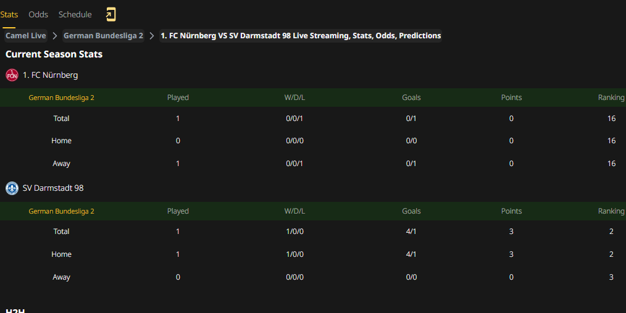The image size is (626, 313).
Task: Click the Nürnberg VS Darmstadt match breadcrumb
Action: [301, 36]
